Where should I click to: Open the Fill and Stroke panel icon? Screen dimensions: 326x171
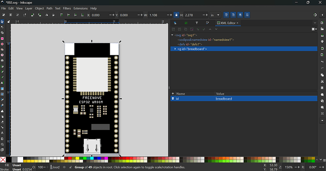coord(207,23)
